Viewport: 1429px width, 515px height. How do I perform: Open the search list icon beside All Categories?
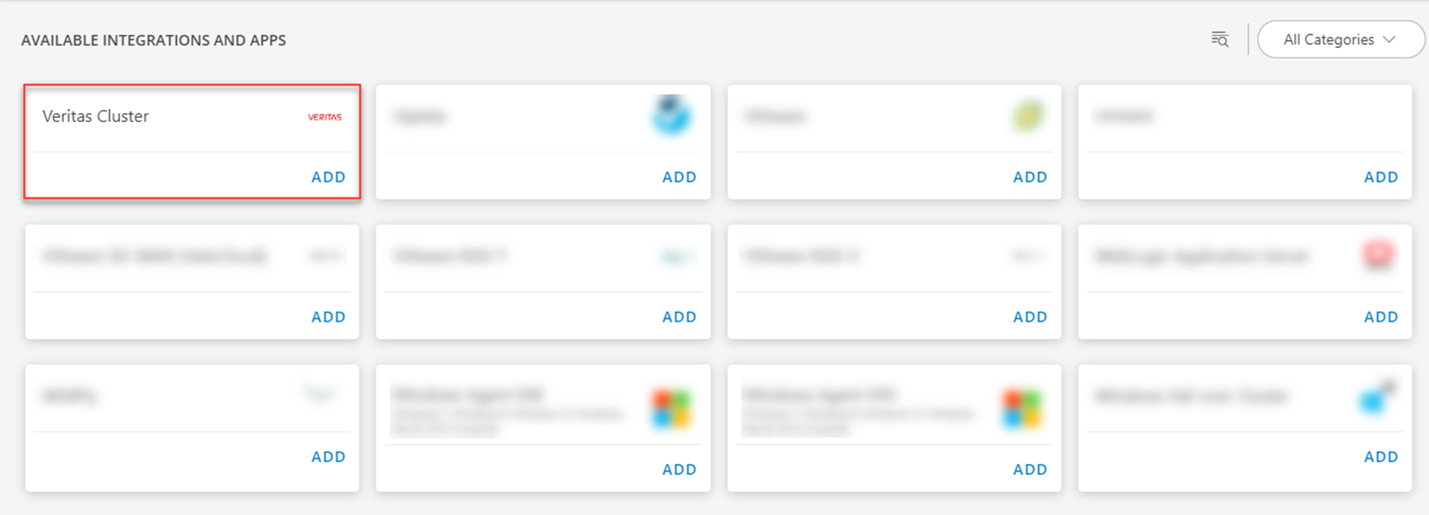[1220, 39]
